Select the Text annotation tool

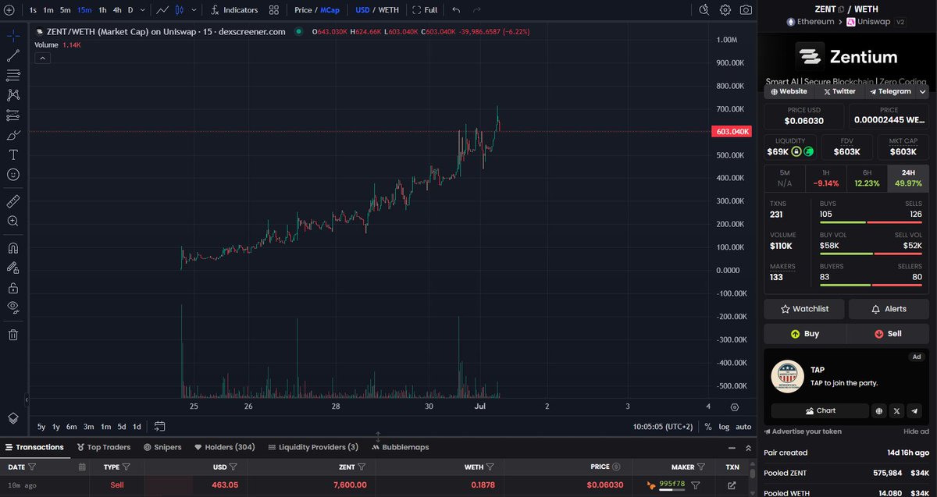(x=13, y=154)
